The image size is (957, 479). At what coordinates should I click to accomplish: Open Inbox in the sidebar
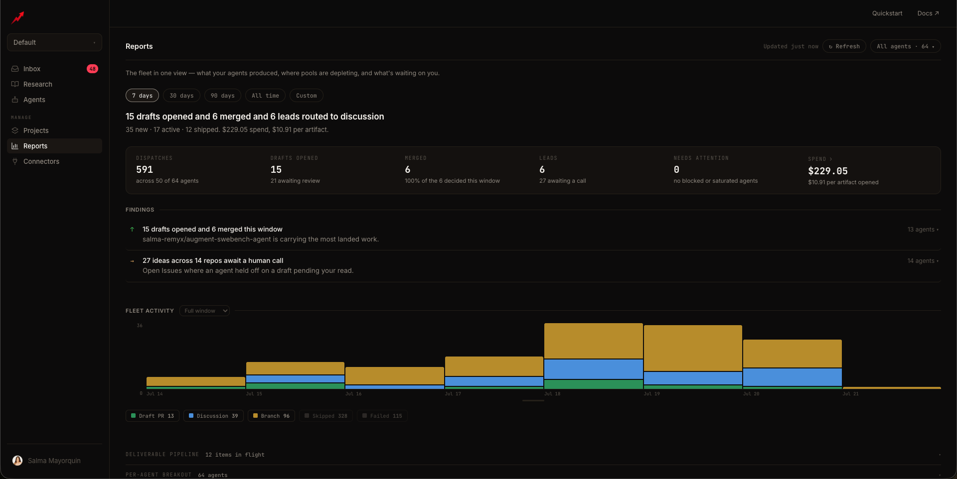[54, 69]
